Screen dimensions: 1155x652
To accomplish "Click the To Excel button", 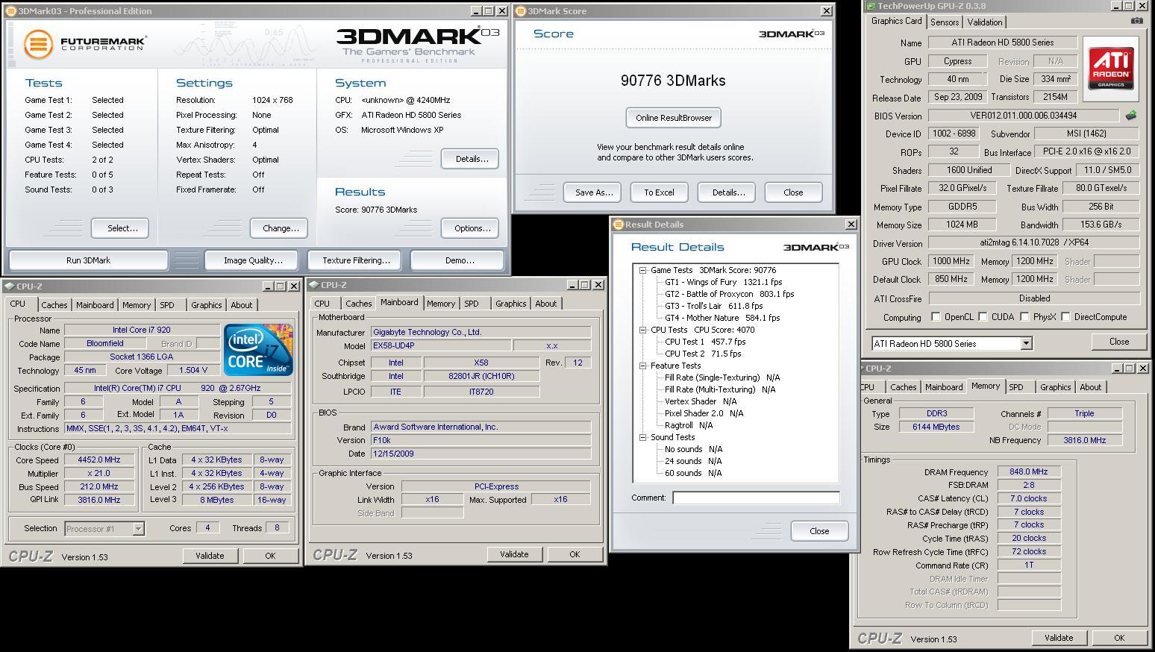I will [659, 192].
